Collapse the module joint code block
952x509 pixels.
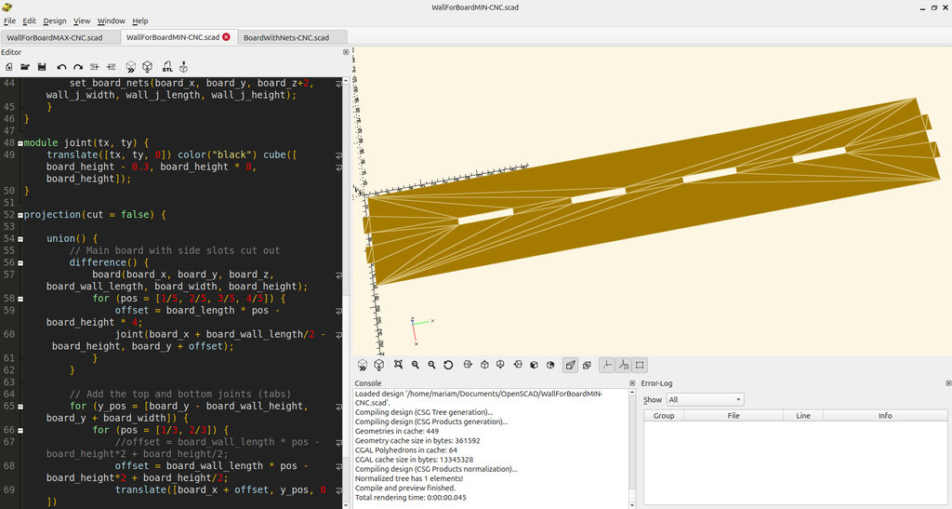tap(20, 142)
